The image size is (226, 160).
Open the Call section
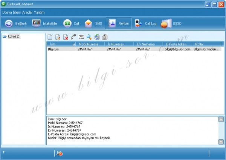click(71, 23)
